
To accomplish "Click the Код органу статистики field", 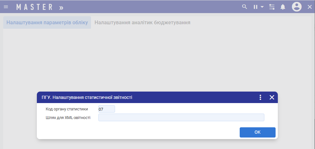I will pyautogui.click(x=106, y=109).
